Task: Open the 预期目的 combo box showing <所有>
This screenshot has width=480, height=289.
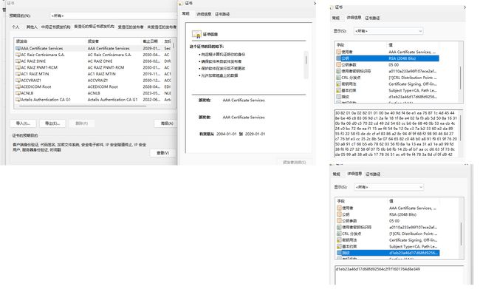Action: pyautogui.click(x=114, y=16)
